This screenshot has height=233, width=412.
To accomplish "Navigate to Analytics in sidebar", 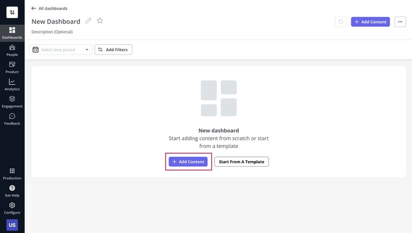I will coord(12,84).
